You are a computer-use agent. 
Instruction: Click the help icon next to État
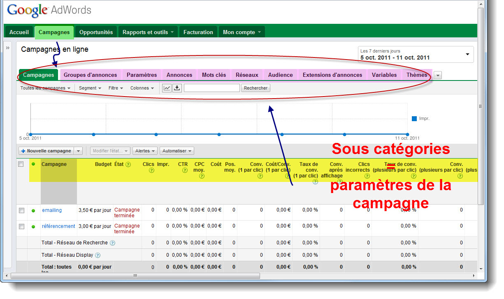pos(128,164)
